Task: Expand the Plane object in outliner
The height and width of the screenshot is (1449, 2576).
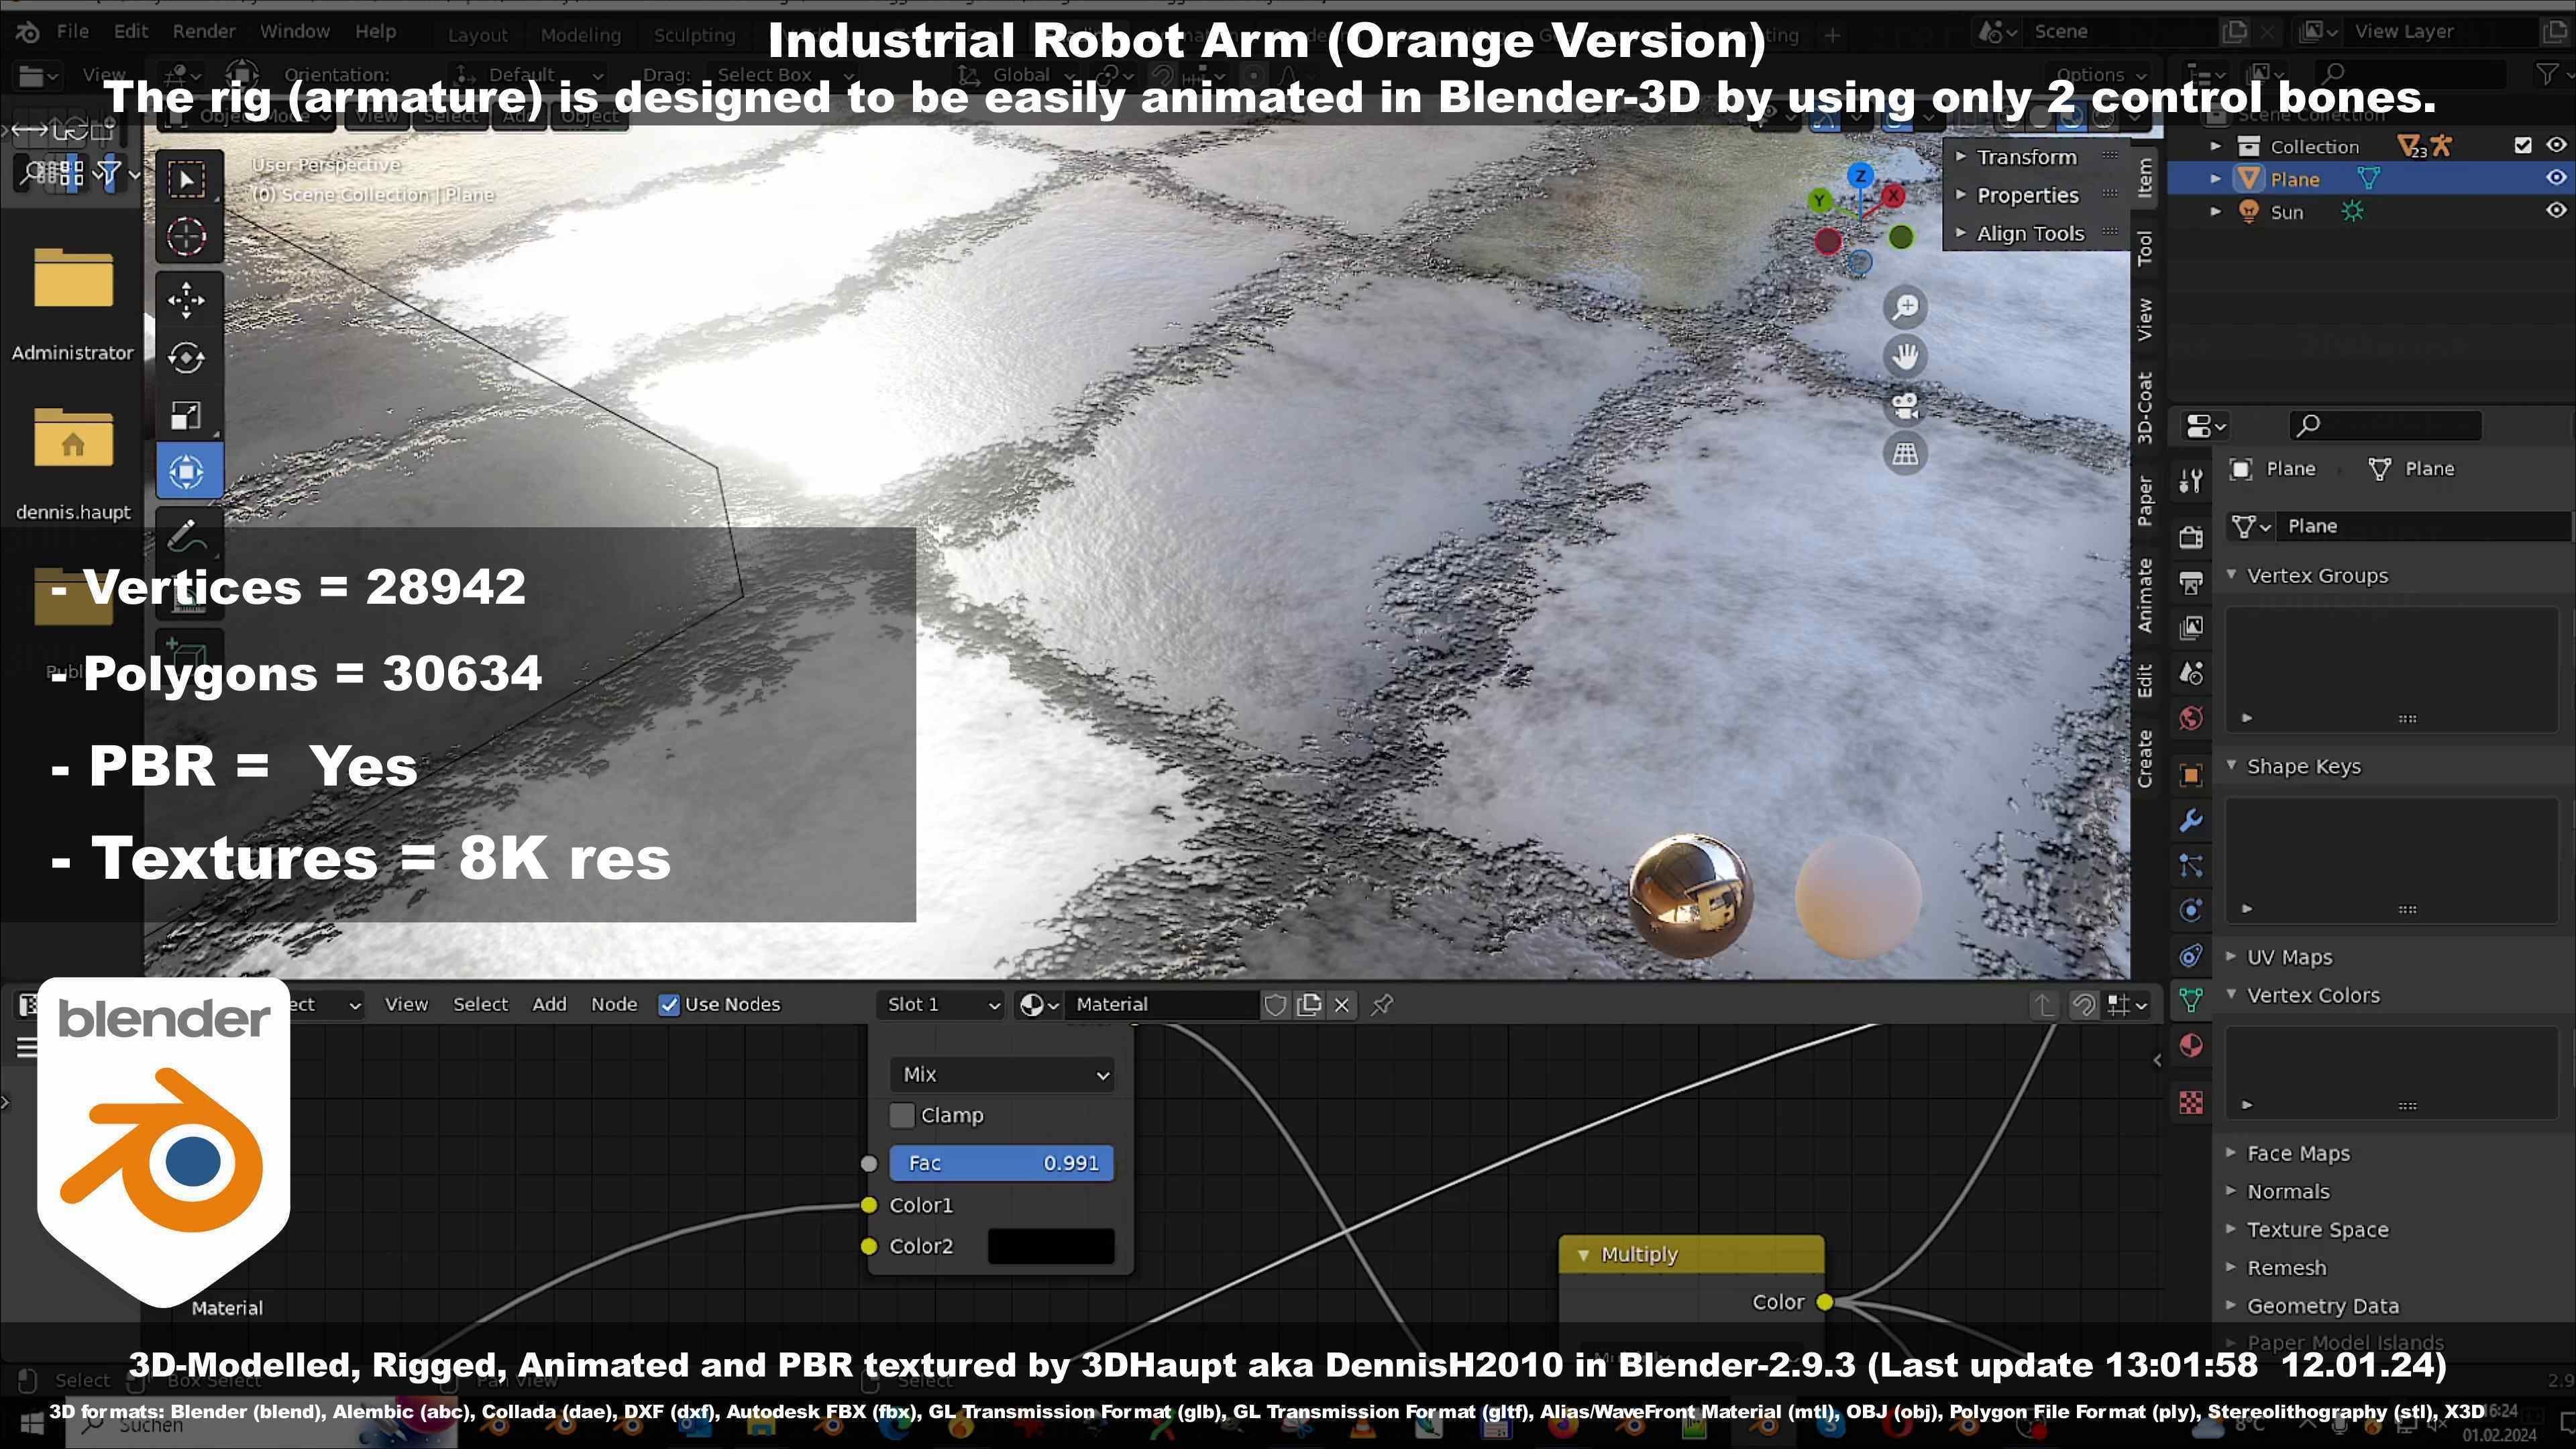Action: pos(2215,179)
